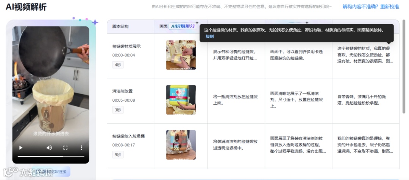Click the text 画面中，可以看到许多用卡通图案装饰的拉链袋
This screenshot has height=180, width=409.
click(297, 55)
